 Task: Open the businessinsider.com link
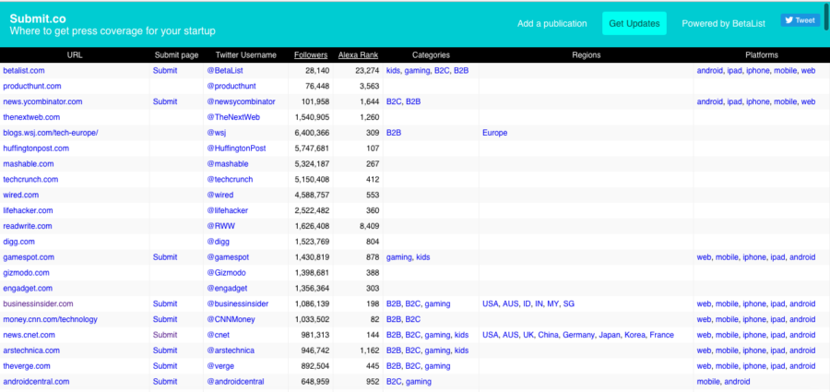[x=38, y=303]
